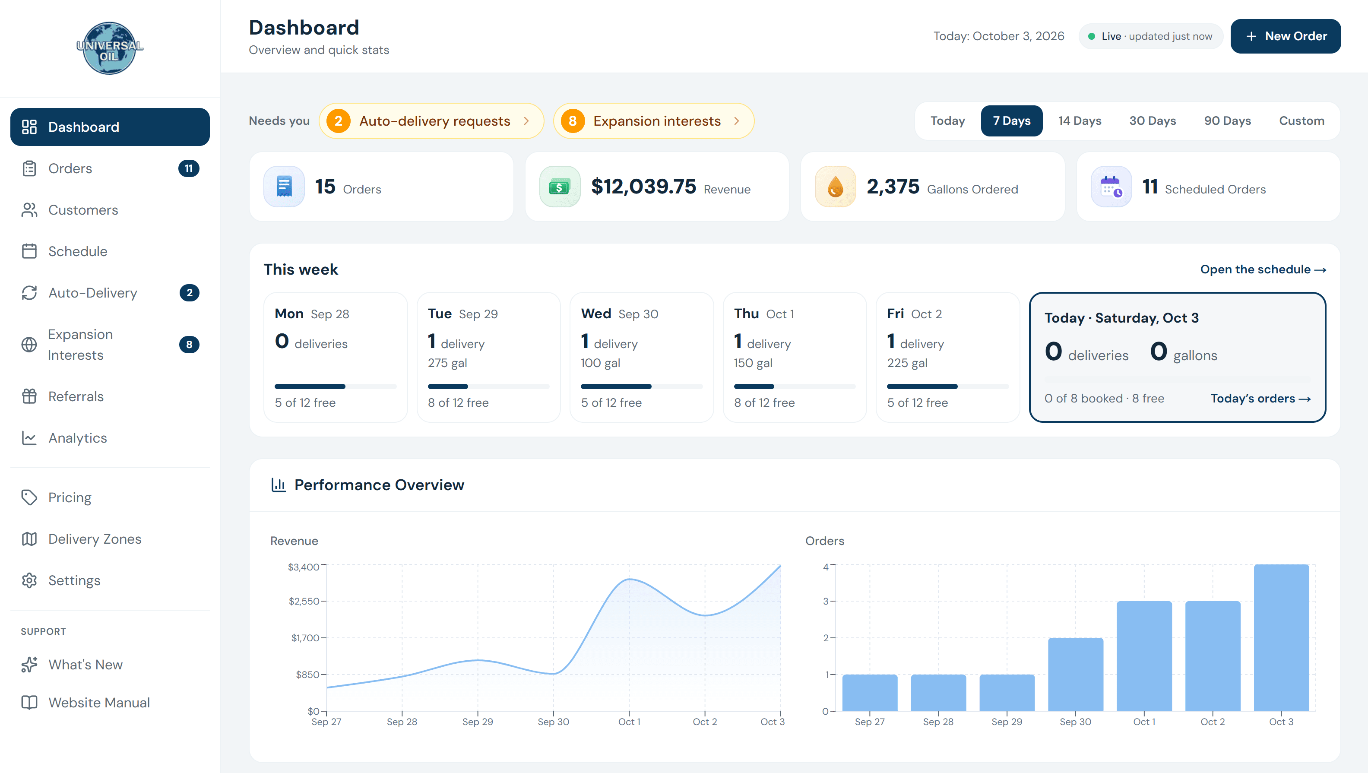Click the green cash icon on Revenue card
This screenshot has height=773, width=1368.
click(x=560, y=187)
